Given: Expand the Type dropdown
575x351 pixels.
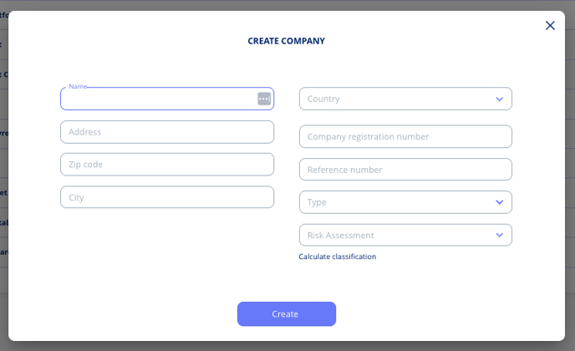Looking at the screenshot, I should pos(405,202).
